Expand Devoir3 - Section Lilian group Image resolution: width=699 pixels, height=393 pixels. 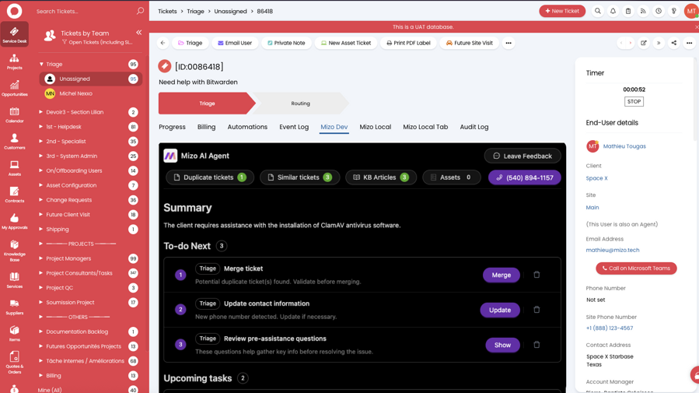pyautogui.click(x=40, y=112)
